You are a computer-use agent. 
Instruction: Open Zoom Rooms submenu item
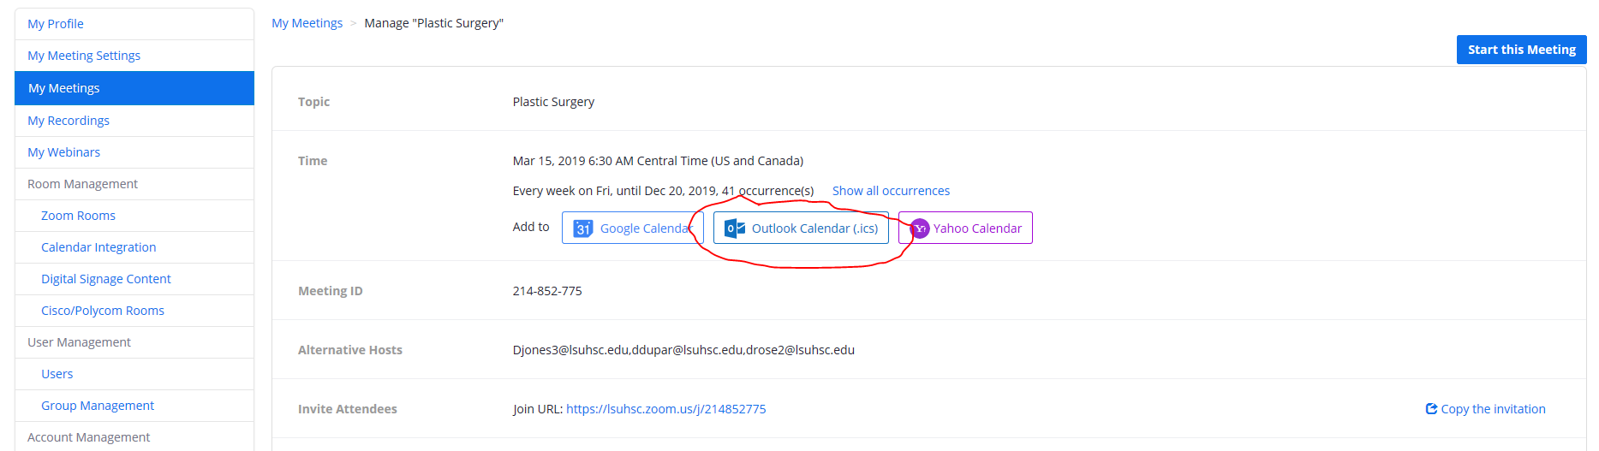click(x=78, y=216)
